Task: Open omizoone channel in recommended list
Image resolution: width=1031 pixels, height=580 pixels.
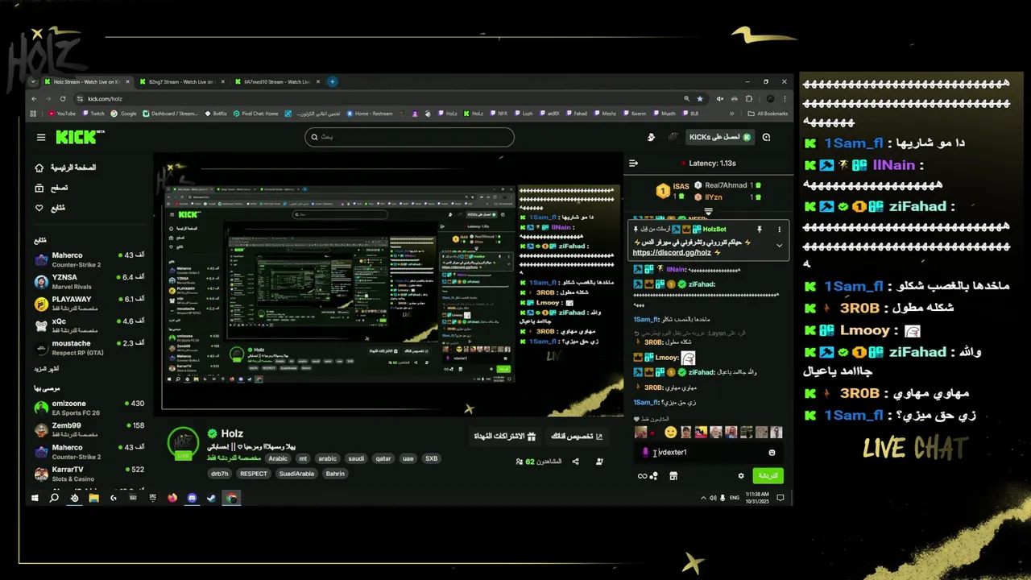Action: (x=90, y=408)
